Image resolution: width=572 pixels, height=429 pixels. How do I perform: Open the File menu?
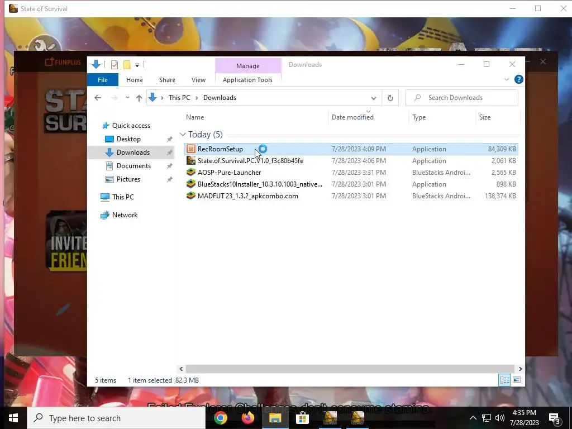[x=103, y=80]
